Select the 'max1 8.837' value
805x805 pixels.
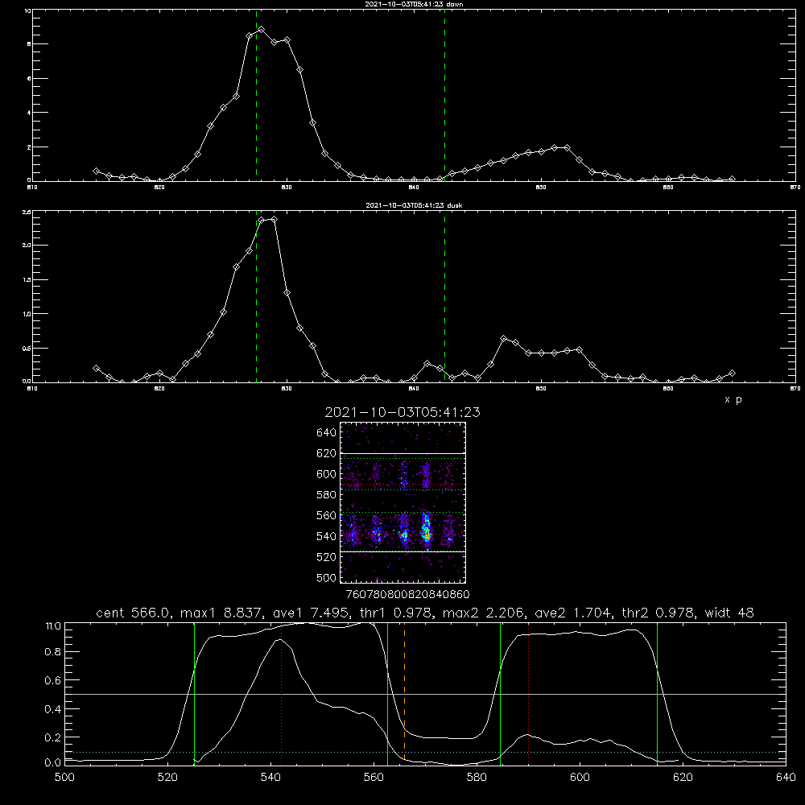pos(223,613)
